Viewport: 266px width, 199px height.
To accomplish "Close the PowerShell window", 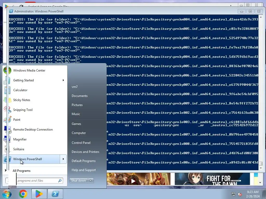I will (259, 11).
